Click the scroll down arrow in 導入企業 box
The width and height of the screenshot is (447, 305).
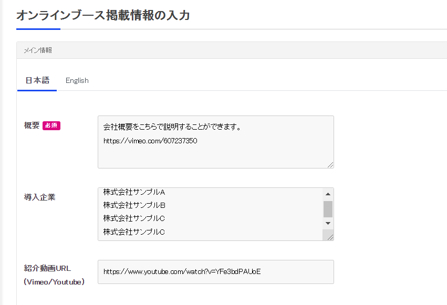(328, 223)
